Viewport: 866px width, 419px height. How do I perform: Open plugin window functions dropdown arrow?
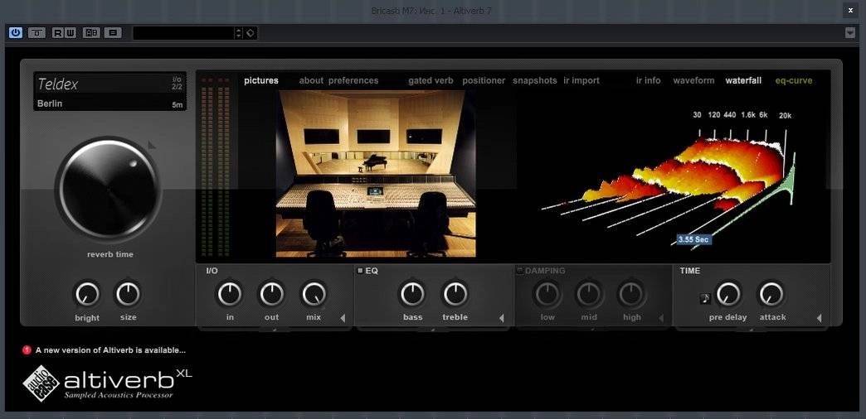[x=850, y=33]
